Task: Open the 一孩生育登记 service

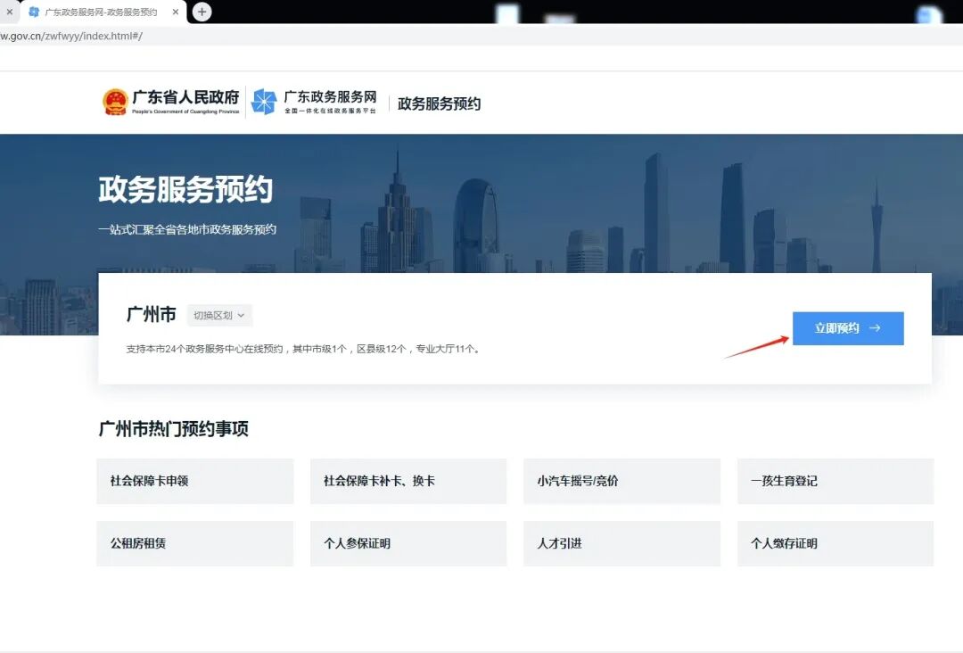Action: coord(835,481)
